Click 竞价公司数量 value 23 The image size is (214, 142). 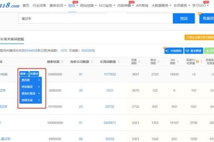(81, 106)
